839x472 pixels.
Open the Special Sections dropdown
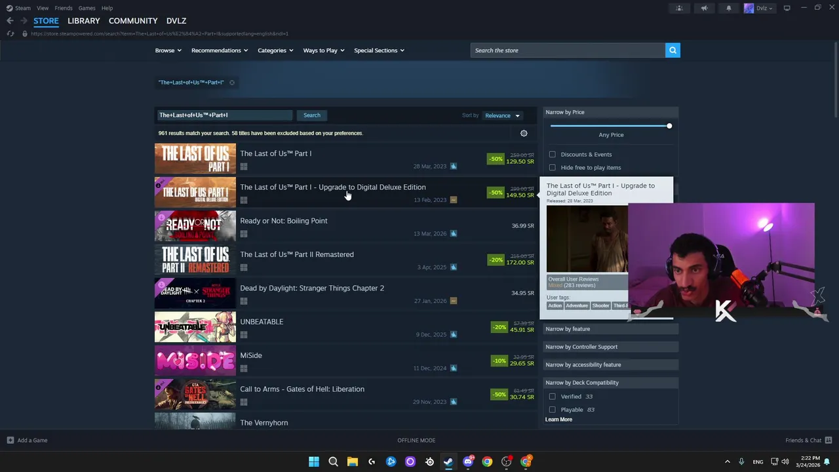[x=379, y=50]
